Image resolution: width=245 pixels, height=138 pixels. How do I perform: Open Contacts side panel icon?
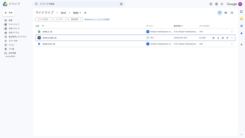click(x=241, y=33)
